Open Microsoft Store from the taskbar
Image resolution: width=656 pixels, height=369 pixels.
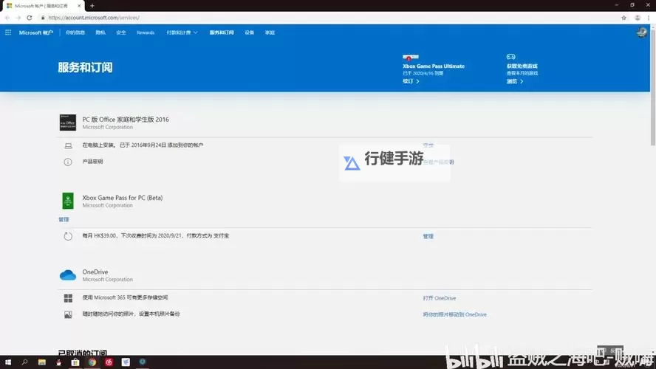coord(75,362)
